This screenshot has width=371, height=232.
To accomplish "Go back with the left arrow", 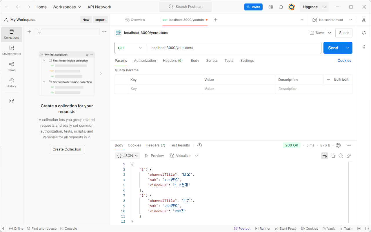I will 18,7.
